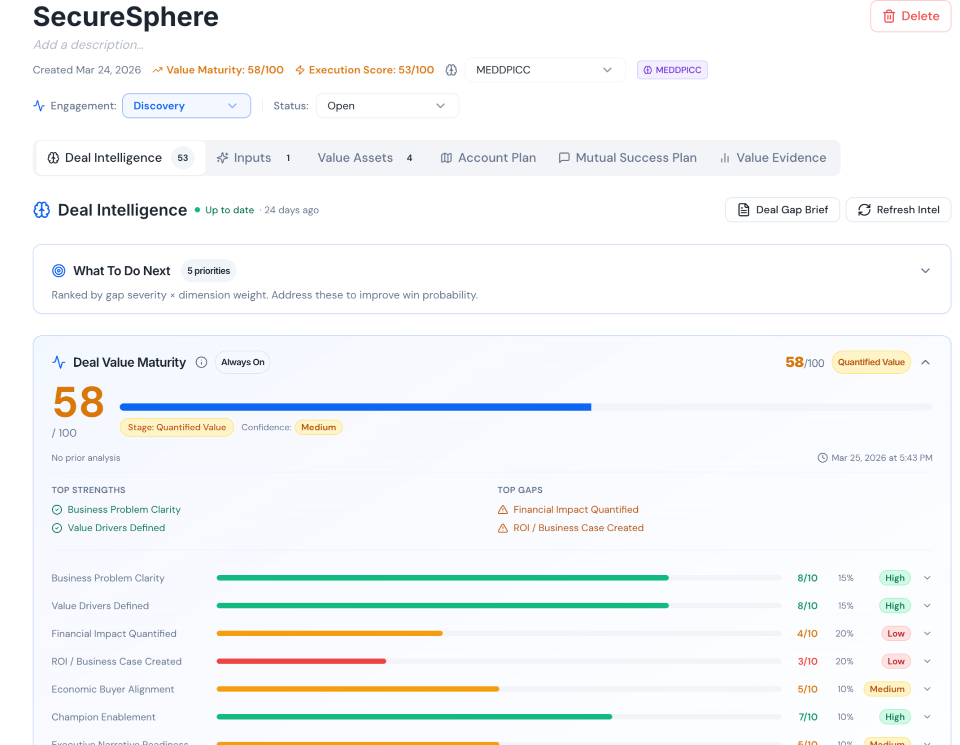Click the clock icon near Mar 25 timestamp
960x745 pixels.
(x=822, y=458)
